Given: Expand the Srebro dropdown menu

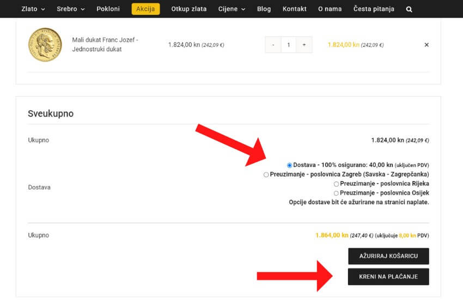Looking at the screenshot, I should coord(70,9).
